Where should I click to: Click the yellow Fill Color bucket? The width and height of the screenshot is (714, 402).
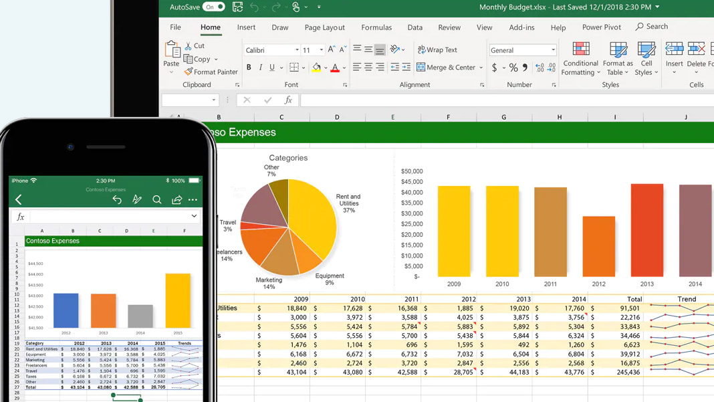click(x=316, y=68)
